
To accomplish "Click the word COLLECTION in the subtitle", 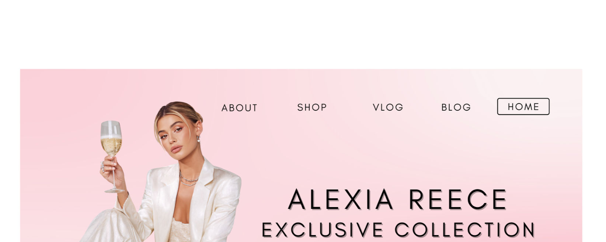I will 465,230.
